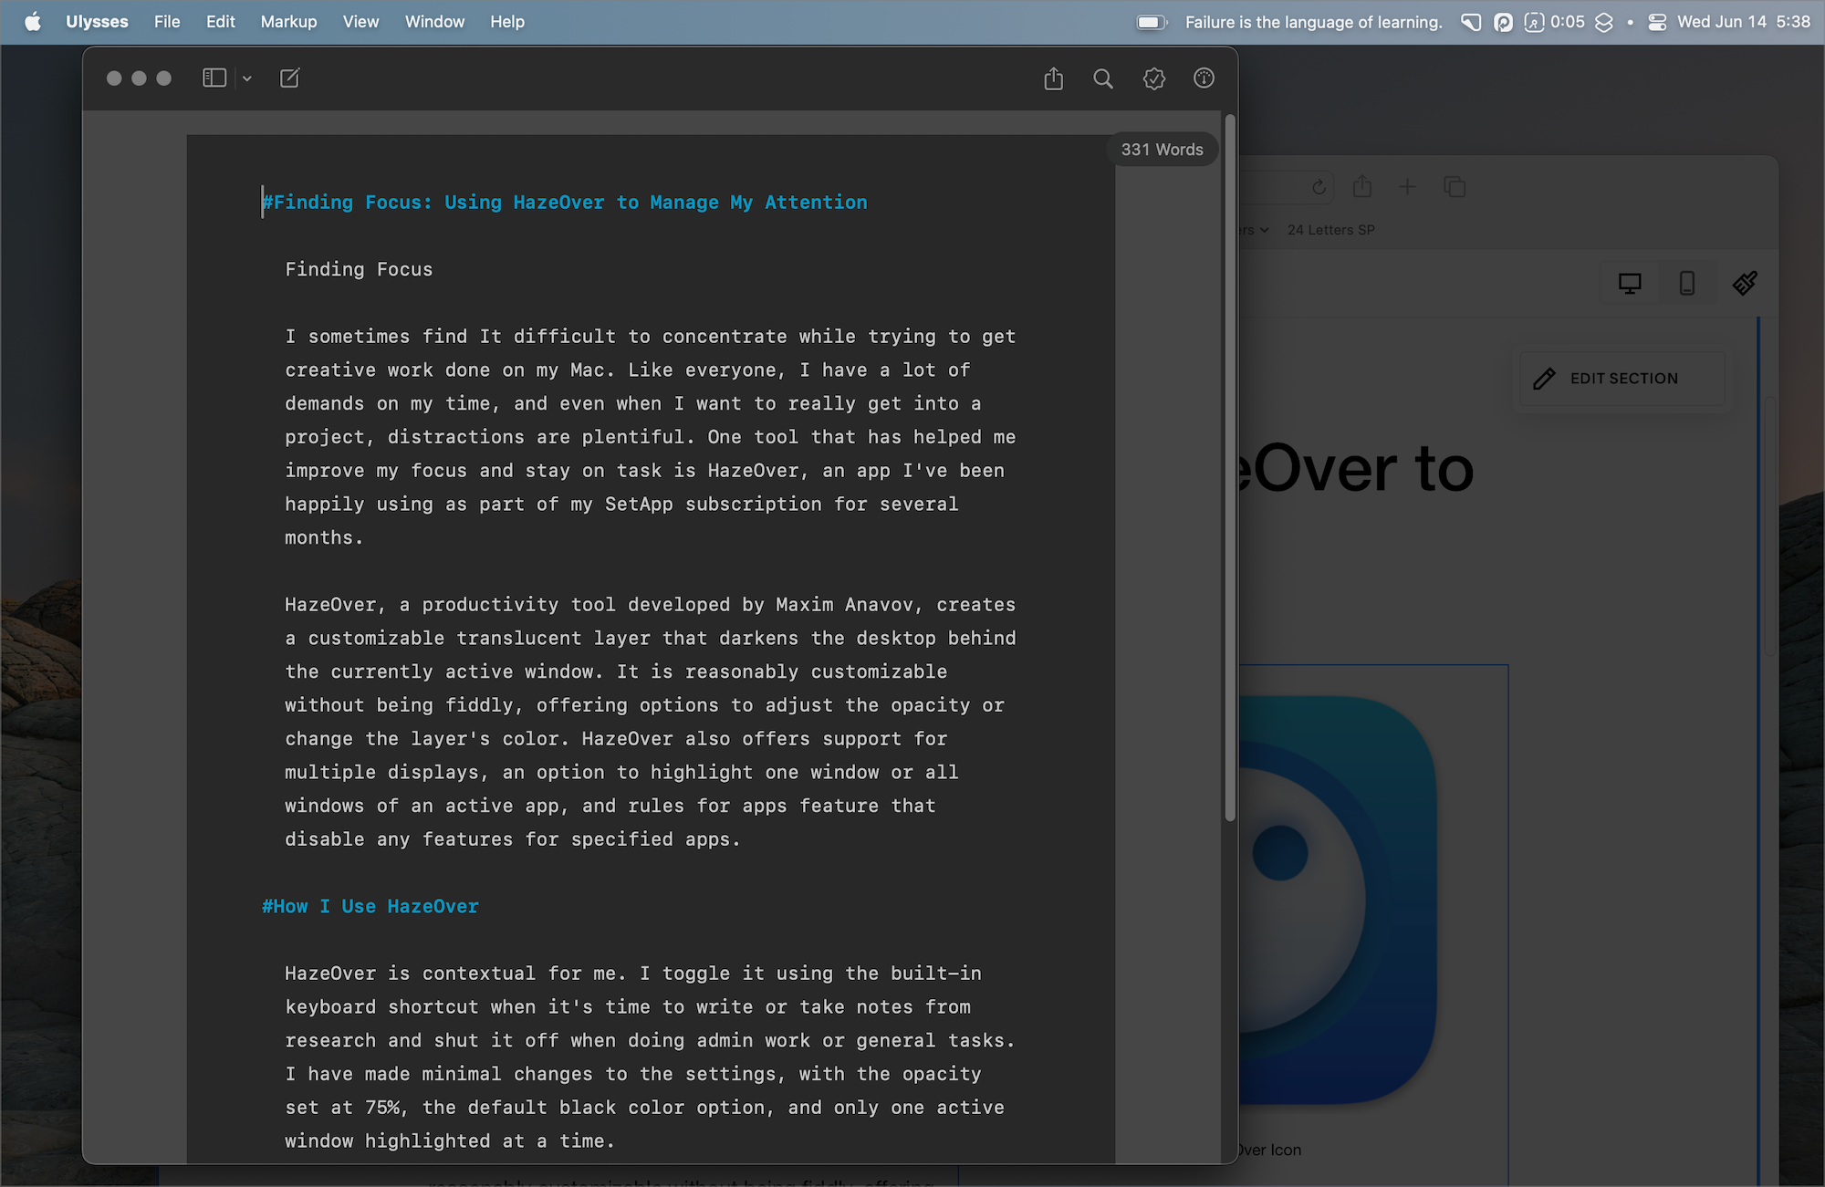Switch preview to desktop view
This screenshot has height=1187, width=1825.
1631,283
